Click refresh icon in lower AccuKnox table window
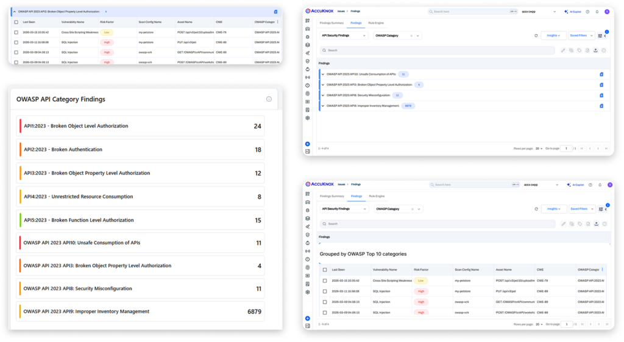The height and width of the screenshot is (342, 624). click(x=536, y=209)
